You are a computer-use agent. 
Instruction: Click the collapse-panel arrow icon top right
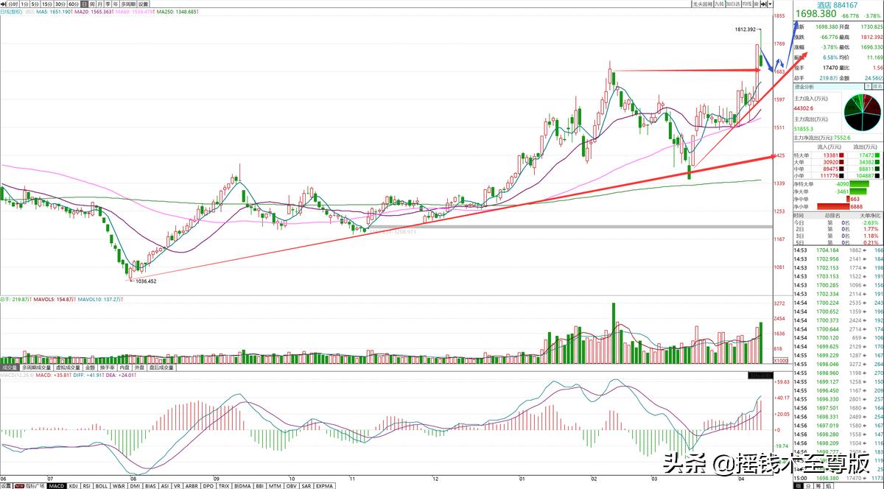[x=763, y=4]
